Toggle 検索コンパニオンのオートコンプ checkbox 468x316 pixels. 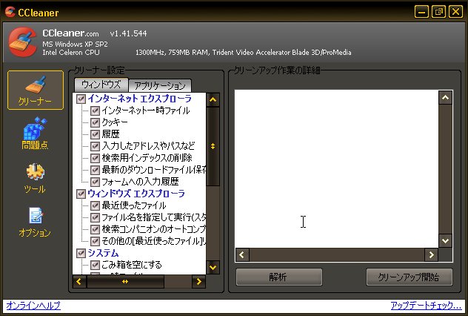click(x=95, y=229)
